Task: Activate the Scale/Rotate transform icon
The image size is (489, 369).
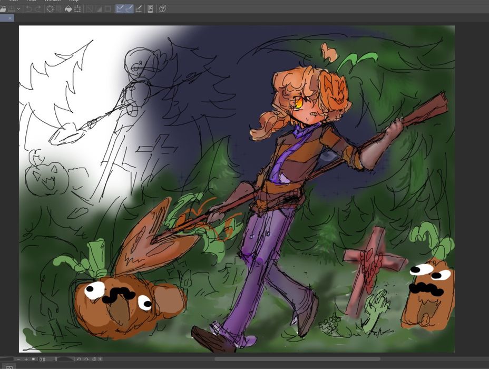Action: coord(77,9)
